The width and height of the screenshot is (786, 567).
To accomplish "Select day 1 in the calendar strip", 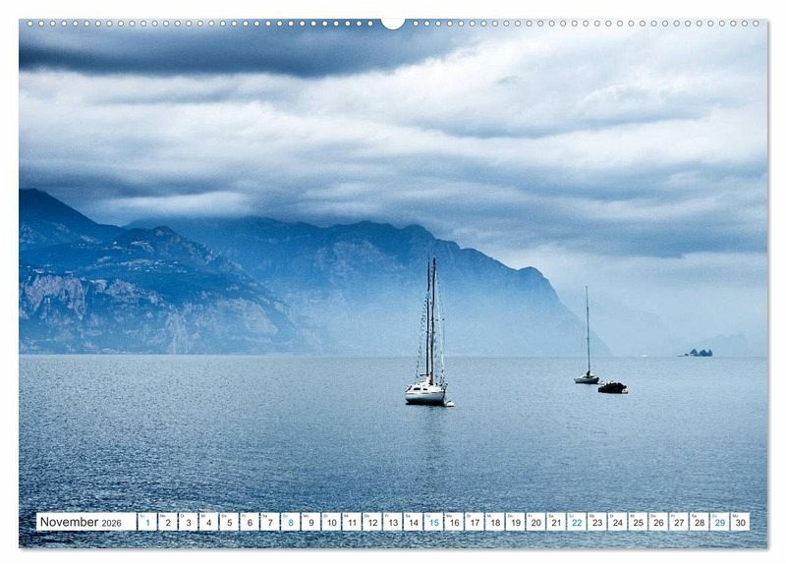I will click(x=147, y=522).
